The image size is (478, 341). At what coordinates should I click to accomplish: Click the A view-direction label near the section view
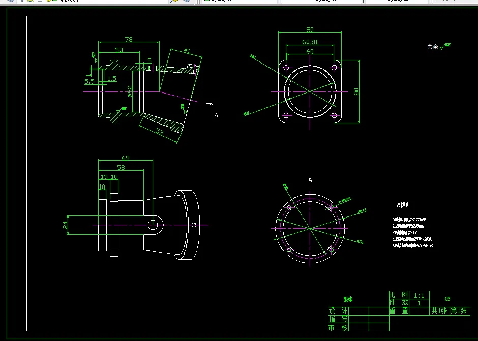coord(216,115)
